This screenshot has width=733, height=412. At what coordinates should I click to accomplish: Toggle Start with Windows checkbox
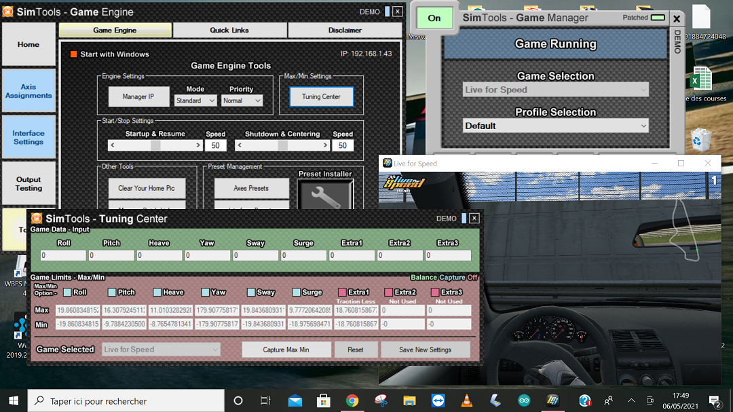(73, 54)
